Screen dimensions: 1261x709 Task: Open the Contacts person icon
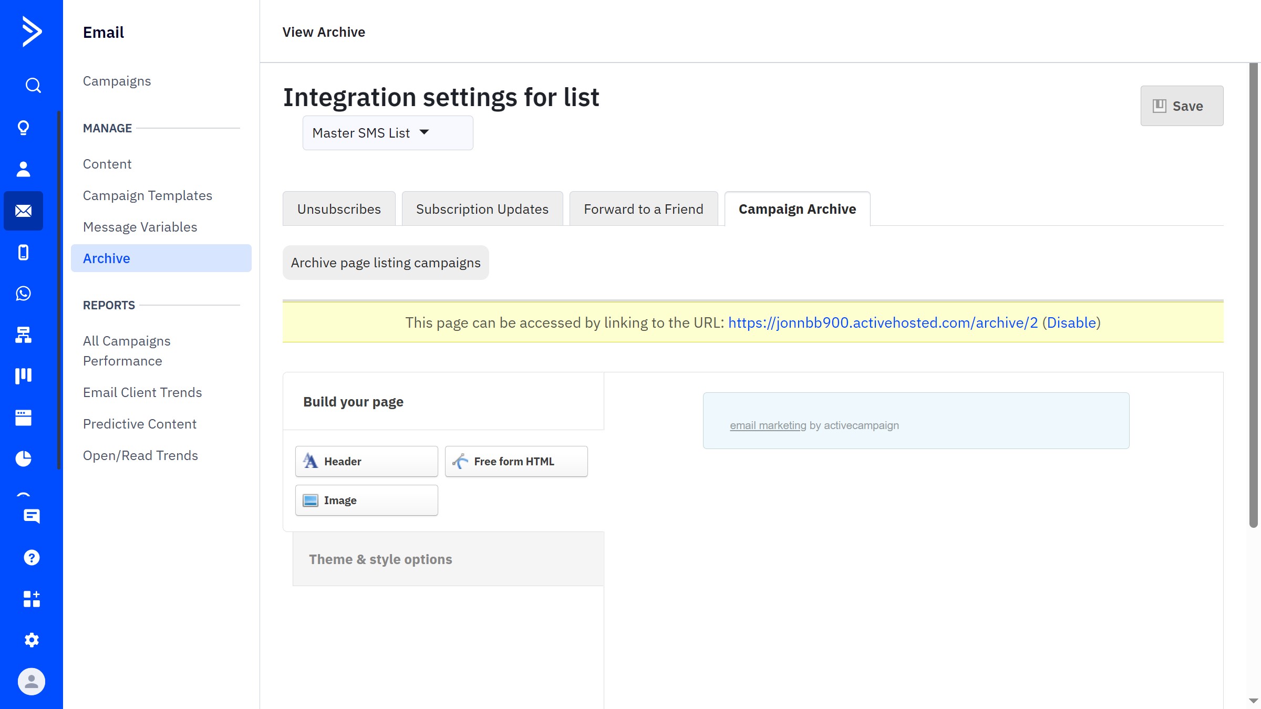click(x=23, y=169)
